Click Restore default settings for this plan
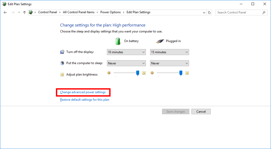271x149 pixels. coord(85,100)
